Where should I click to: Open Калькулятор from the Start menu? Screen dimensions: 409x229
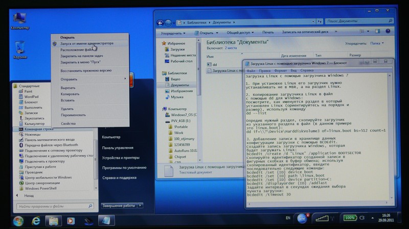(34, 123)
